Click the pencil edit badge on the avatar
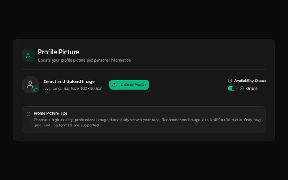This screenshot has height=180, width=288. pos(35,90)
